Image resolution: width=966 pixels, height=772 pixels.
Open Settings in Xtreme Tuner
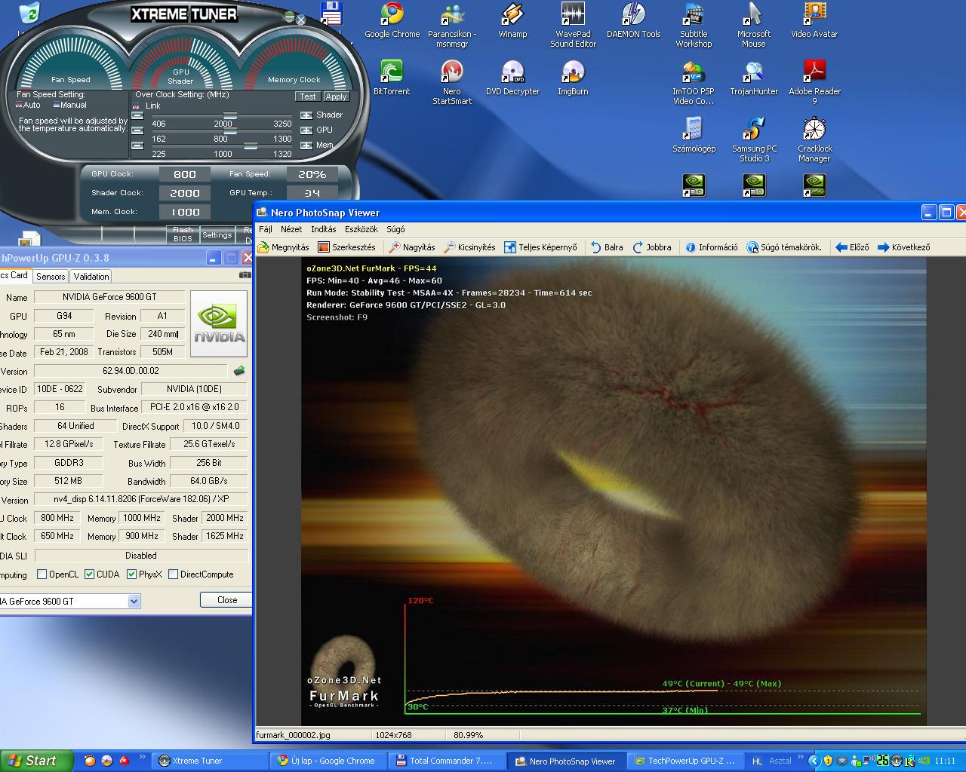217,234
